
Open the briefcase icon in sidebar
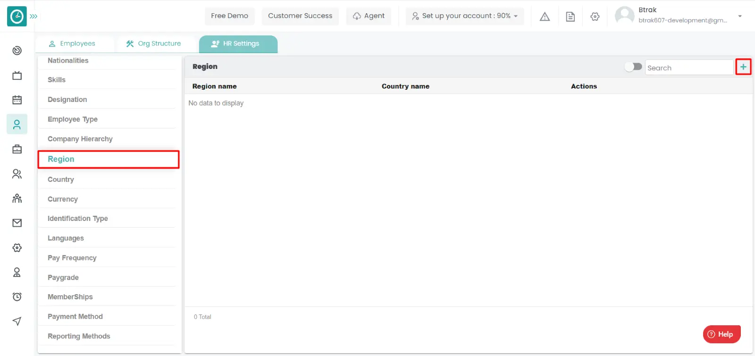click(x=17, y=149)
